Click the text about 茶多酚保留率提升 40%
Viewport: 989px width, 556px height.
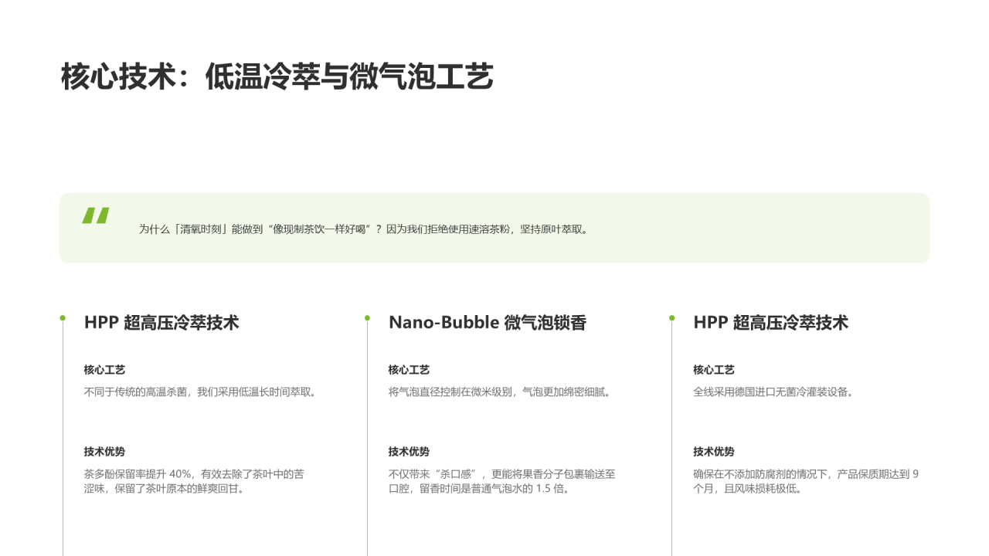pos(194,481)
